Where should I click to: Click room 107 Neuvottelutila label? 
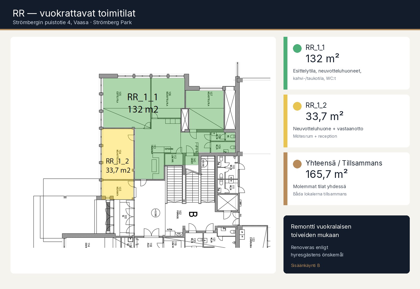[x=210, y=99]
